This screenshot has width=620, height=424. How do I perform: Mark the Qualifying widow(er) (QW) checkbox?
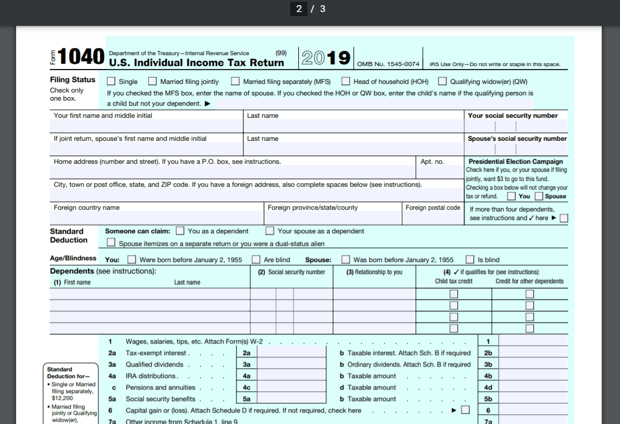(x=442, y=82)
